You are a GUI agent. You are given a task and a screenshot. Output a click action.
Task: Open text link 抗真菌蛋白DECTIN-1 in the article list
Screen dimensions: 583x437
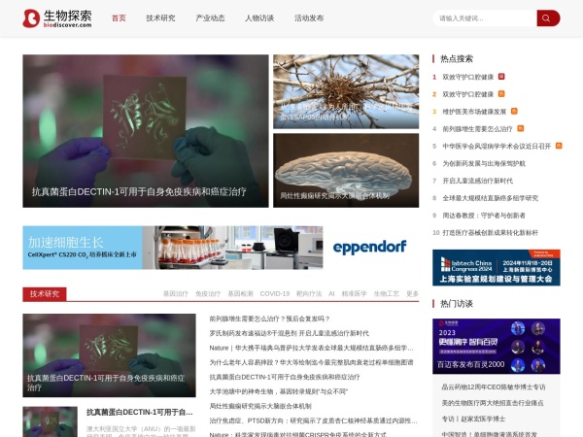pos(285,377)
